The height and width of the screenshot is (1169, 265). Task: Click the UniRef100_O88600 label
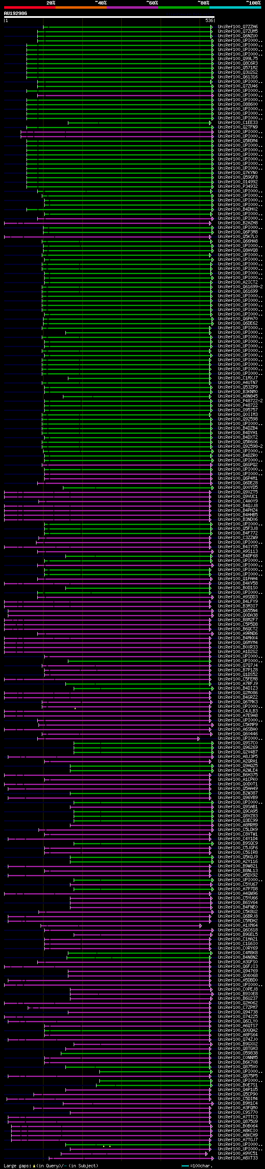point(238,105)
